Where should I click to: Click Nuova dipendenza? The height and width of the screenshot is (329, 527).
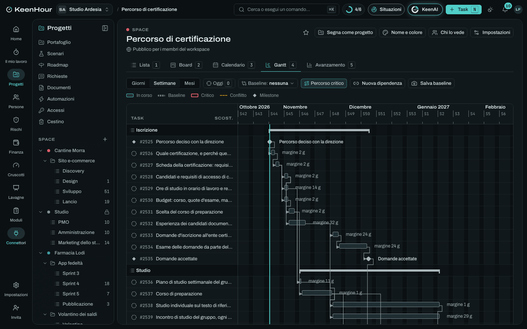coord(378,83)
